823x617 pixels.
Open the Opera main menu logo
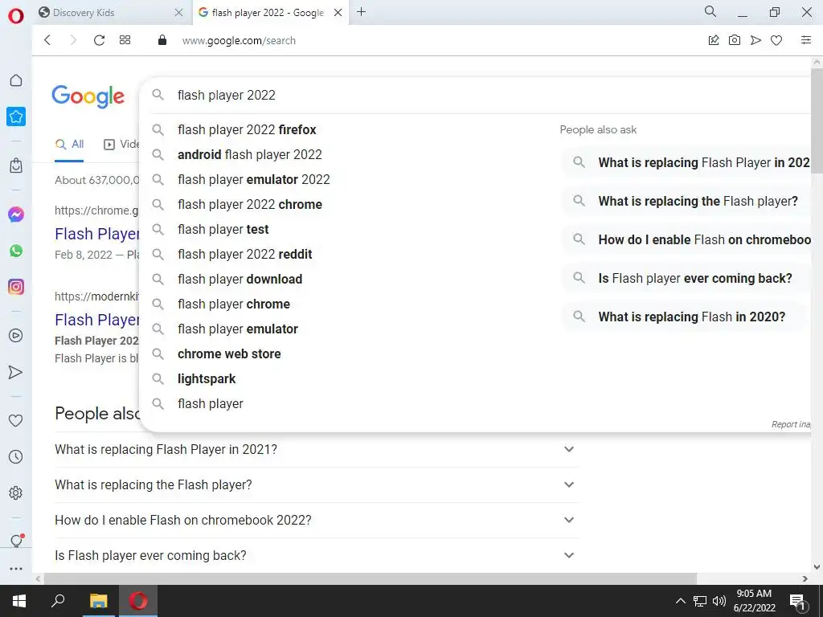point(16,16)
